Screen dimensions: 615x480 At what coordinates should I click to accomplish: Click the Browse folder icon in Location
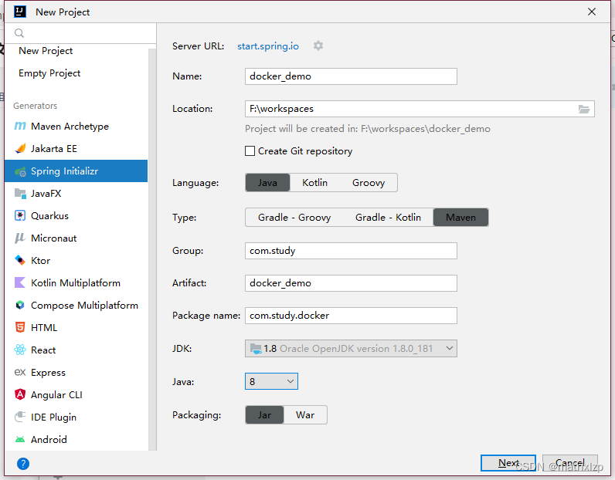coord(584,109)
